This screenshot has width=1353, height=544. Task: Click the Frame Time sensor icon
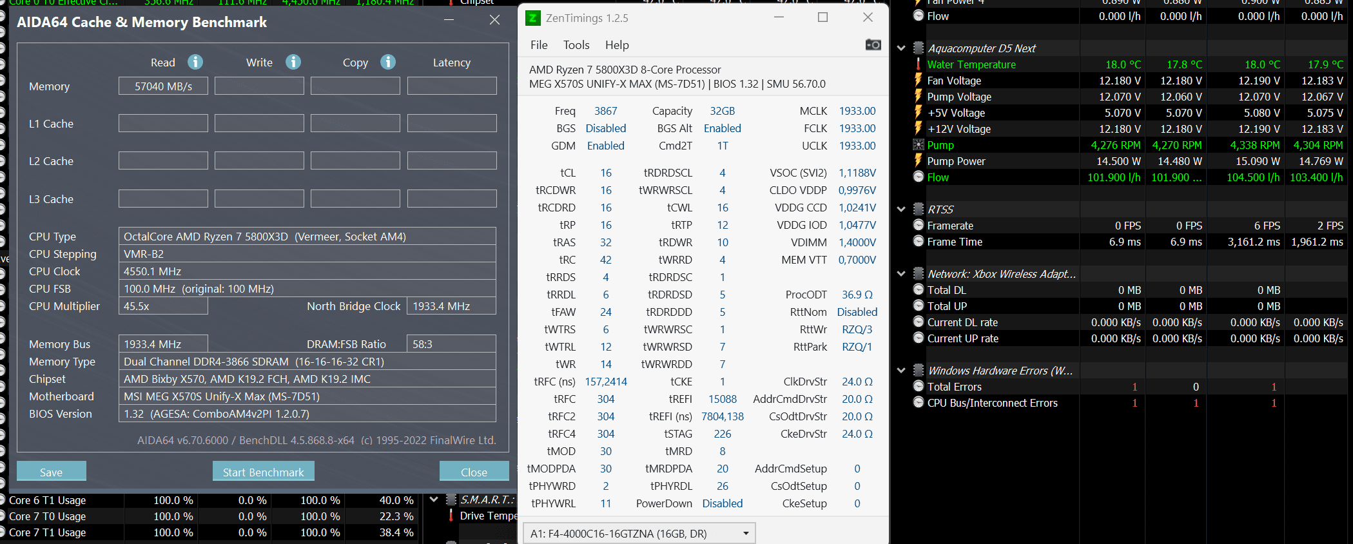tap(919, 241)
